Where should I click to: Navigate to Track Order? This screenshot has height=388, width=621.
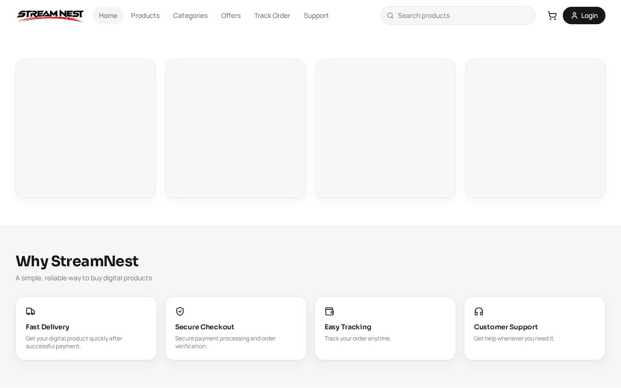click(272, 16)
